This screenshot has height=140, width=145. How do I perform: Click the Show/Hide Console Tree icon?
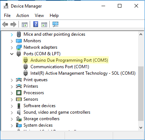click(x=25, y=25)
